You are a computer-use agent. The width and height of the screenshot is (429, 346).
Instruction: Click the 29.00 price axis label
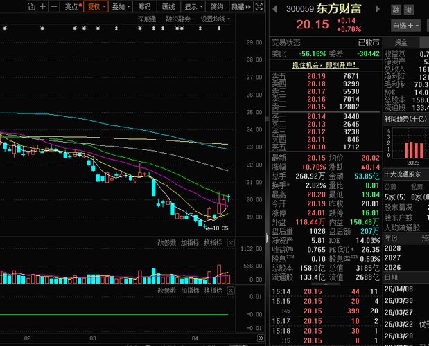point(254,42)
